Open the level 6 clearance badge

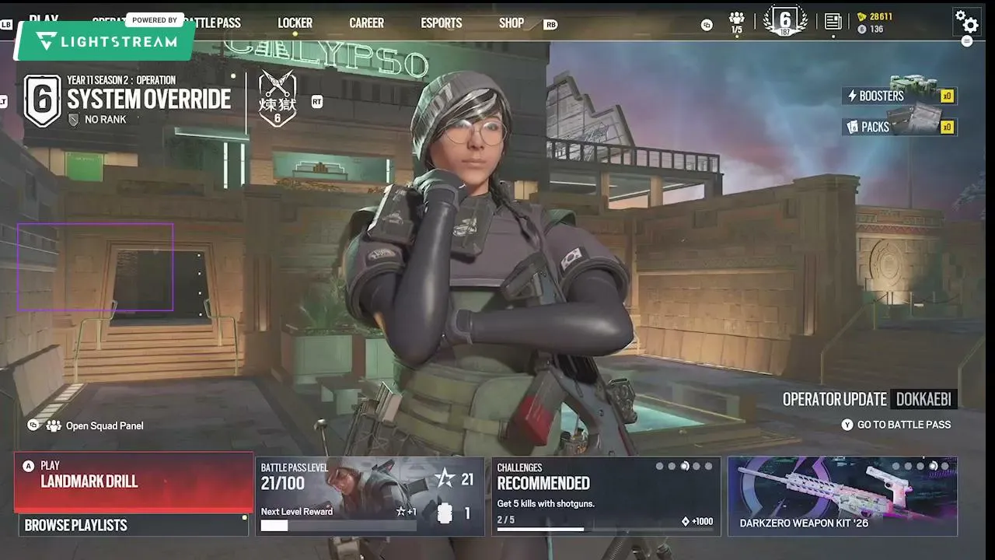pyautogui.click(x=785, y=21)
